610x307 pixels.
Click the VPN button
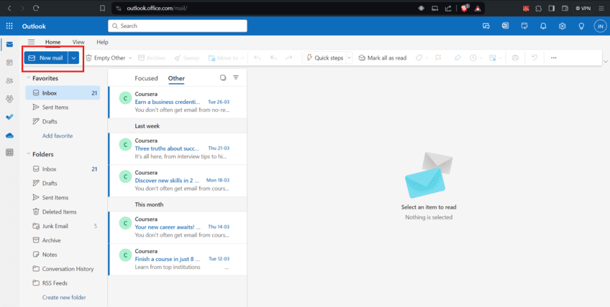pyautogui.click(x=583, y=8)
